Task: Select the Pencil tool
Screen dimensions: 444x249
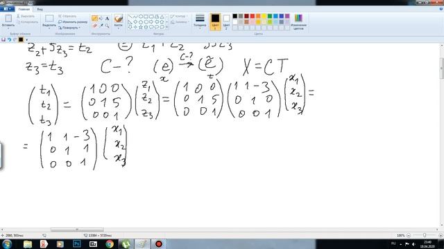Action: point(94,19)
